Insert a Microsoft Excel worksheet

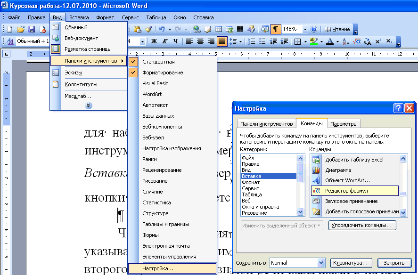[229, 29]
